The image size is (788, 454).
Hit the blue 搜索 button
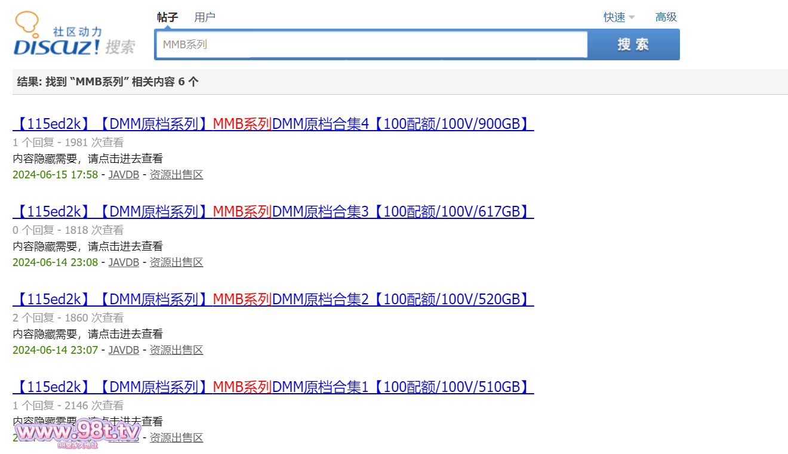pos(633,45)
